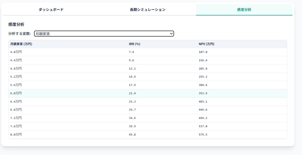Click the IRR (%) column header
Screen dimensions: 302x155
point(134,44)
